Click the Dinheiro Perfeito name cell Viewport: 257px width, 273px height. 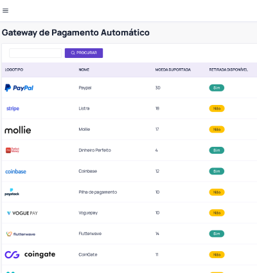coord(95,150)
